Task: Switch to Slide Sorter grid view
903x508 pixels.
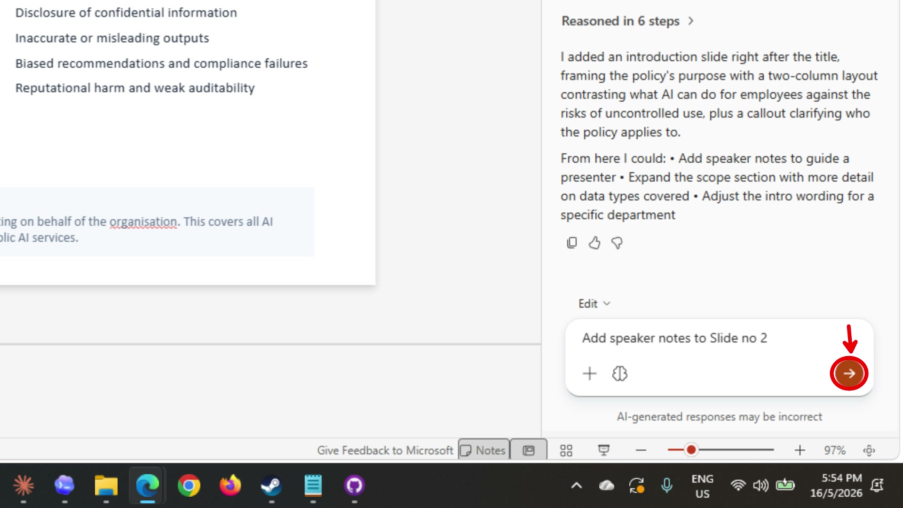Action: point(566,450)
